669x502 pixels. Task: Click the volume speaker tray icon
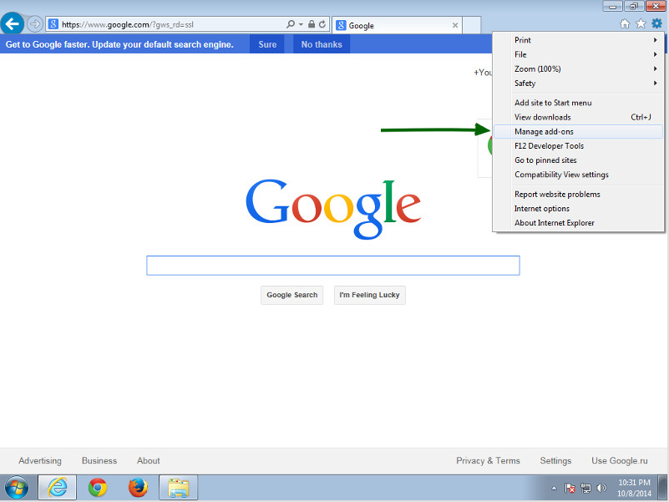(x=601, y=488)
